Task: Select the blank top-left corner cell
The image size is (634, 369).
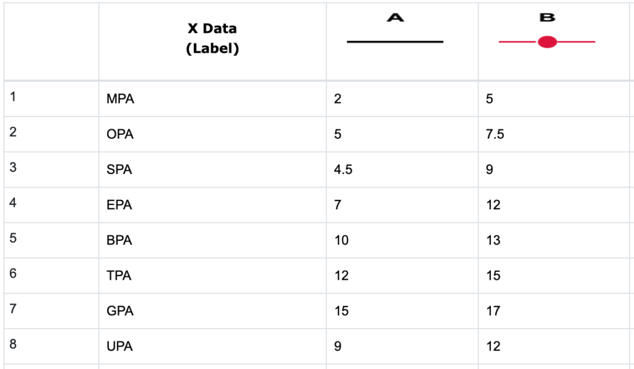Action: pyautogui.click(x=51, y=41)
